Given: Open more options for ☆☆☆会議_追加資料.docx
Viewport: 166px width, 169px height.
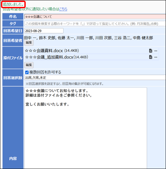Looking at the screenshot, I should point(156,57).
